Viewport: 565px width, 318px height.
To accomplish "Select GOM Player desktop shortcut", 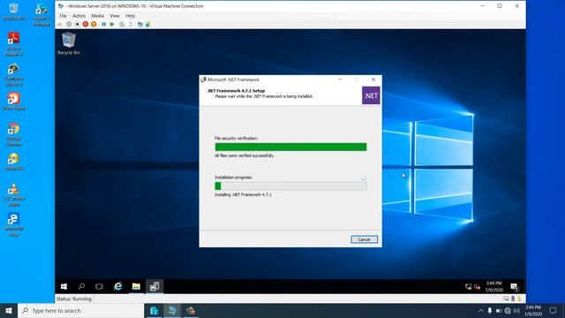I will pos(14,102).
